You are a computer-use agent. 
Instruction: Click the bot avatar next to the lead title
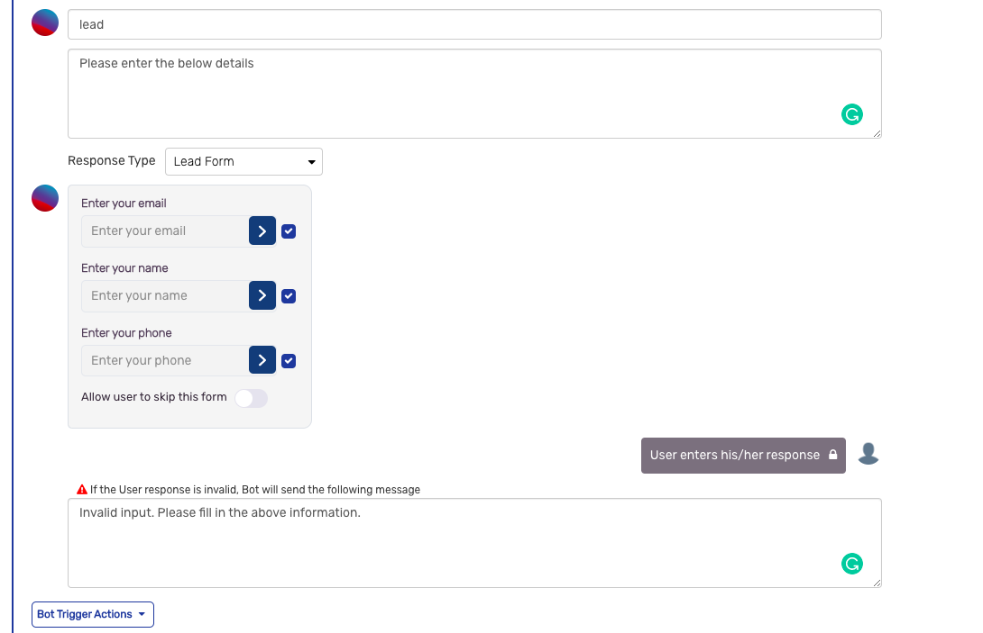click(x=45, y=23)
